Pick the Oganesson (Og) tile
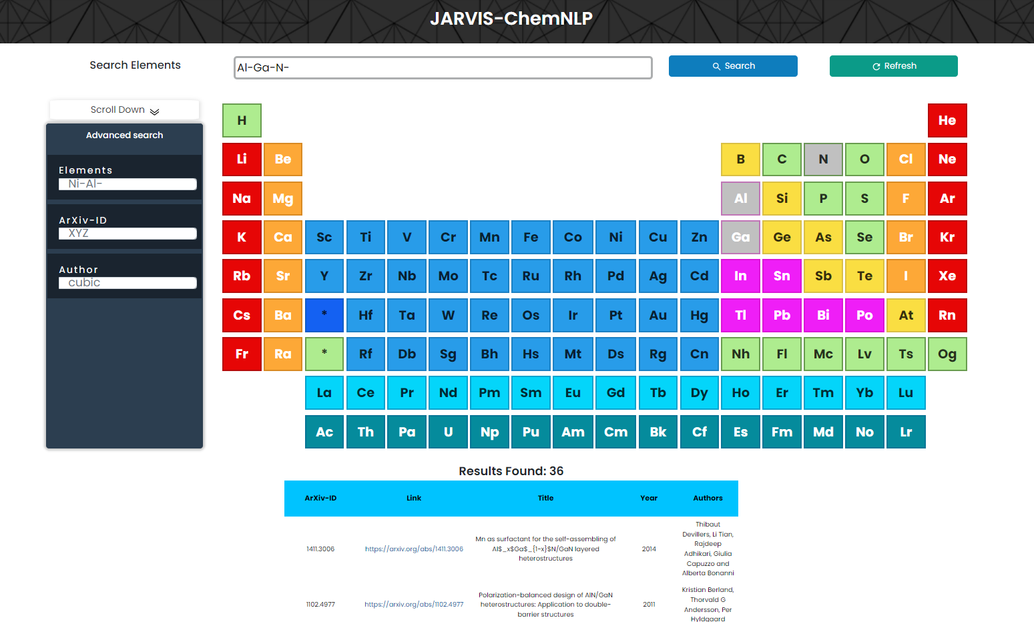The height and width of the screenshot is (622, 1034). coord(947,354)
